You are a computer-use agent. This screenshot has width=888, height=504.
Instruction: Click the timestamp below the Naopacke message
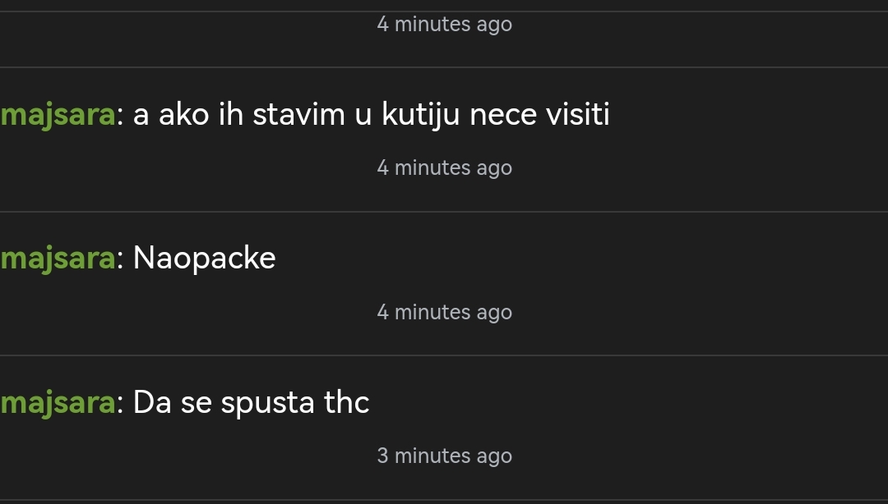[445, 312]
